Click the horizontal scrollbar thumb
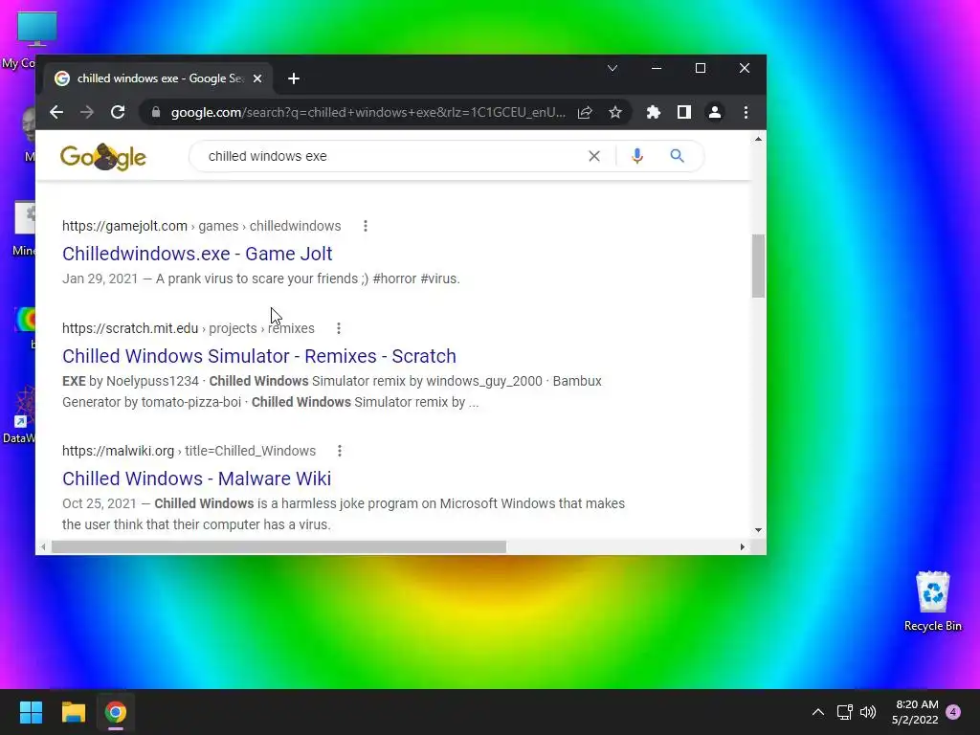The height and width of the screenshot is (735, 980). [x=278, y=546]
